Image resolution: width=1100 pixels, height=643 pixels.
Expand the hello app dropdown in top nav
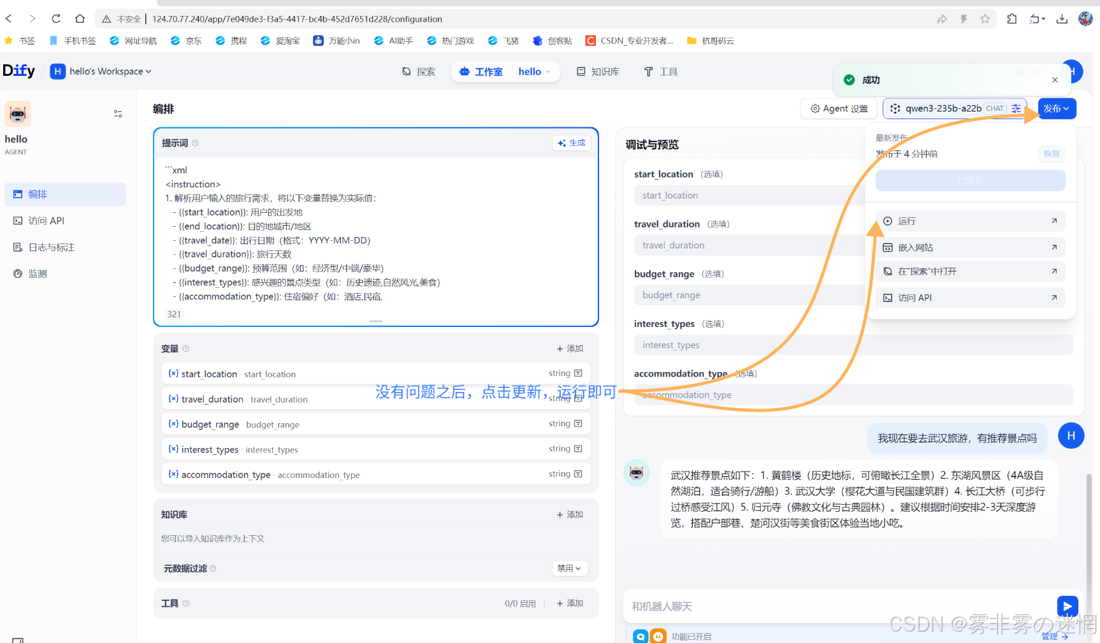[x=534, y=71]
